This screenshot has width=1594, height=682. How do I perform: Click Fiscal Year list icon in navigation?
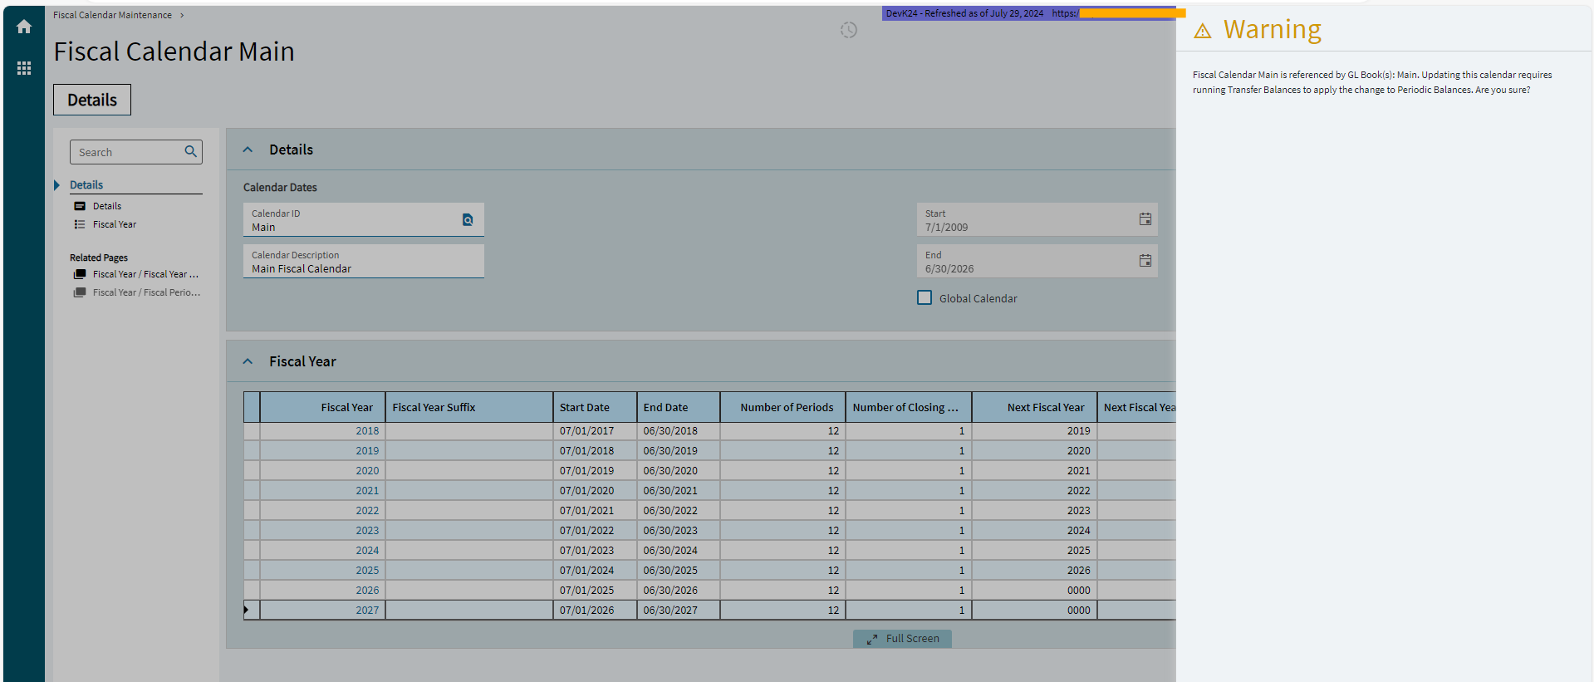click(x=80, y=224)
